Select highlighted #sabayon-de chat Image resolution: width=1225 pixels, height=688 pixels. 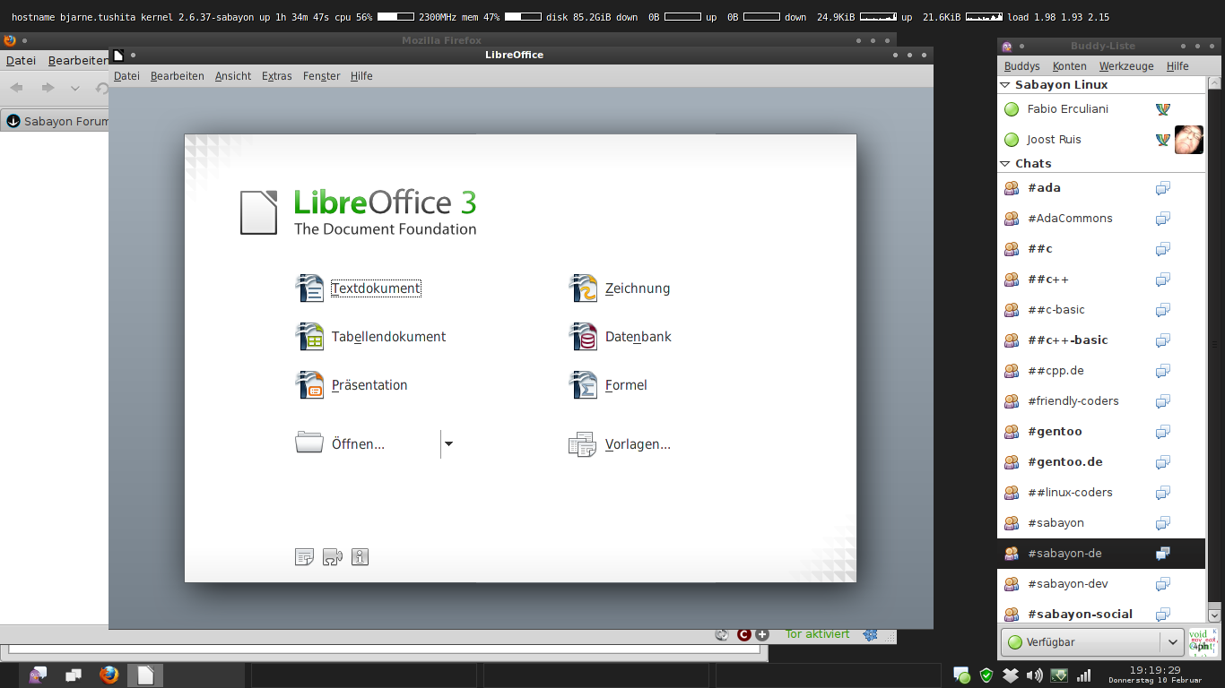(x=1101, y=554)
